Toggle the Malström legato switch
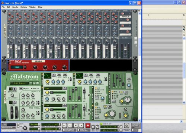The image size is (186, 133). [x=21, y=88]
